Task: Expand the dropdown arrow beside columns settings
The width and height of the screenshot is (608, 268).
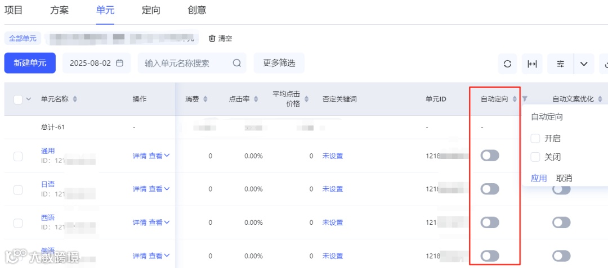Action: (x=584, y=63)
